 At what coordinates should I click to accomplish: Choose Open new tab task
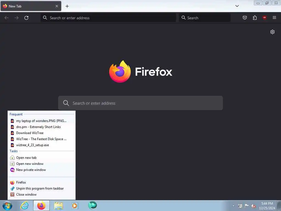[41, 158]
